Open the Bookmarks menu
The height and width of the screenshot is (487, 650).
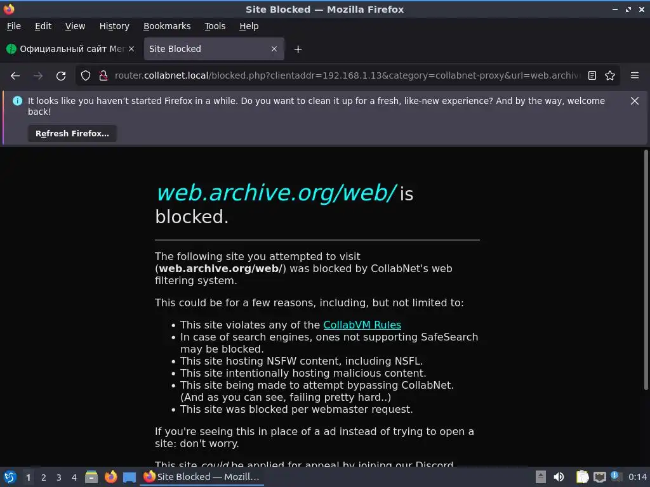point(167,26)
